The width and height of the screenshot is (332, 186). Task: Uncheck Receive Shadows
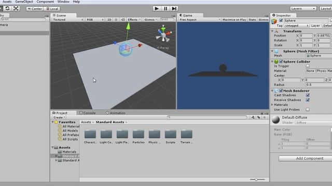pyautogui.click(x=308, y=100)
